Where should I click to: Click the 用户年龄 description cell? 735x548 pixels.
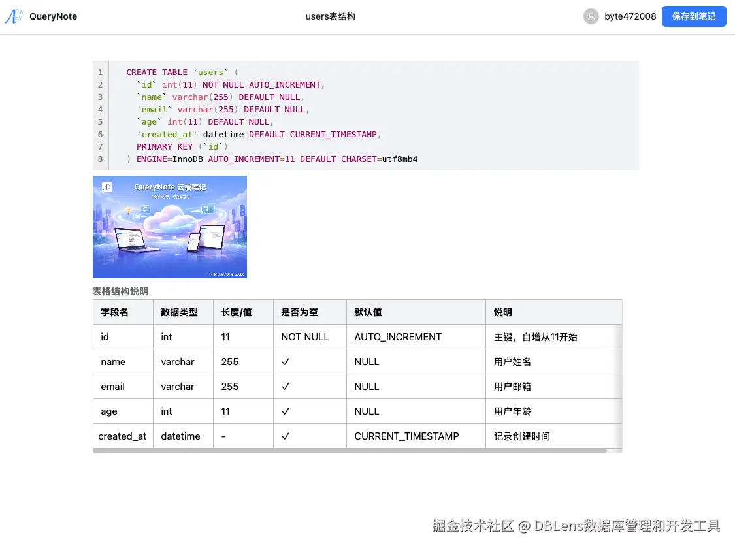coord(554,411)
